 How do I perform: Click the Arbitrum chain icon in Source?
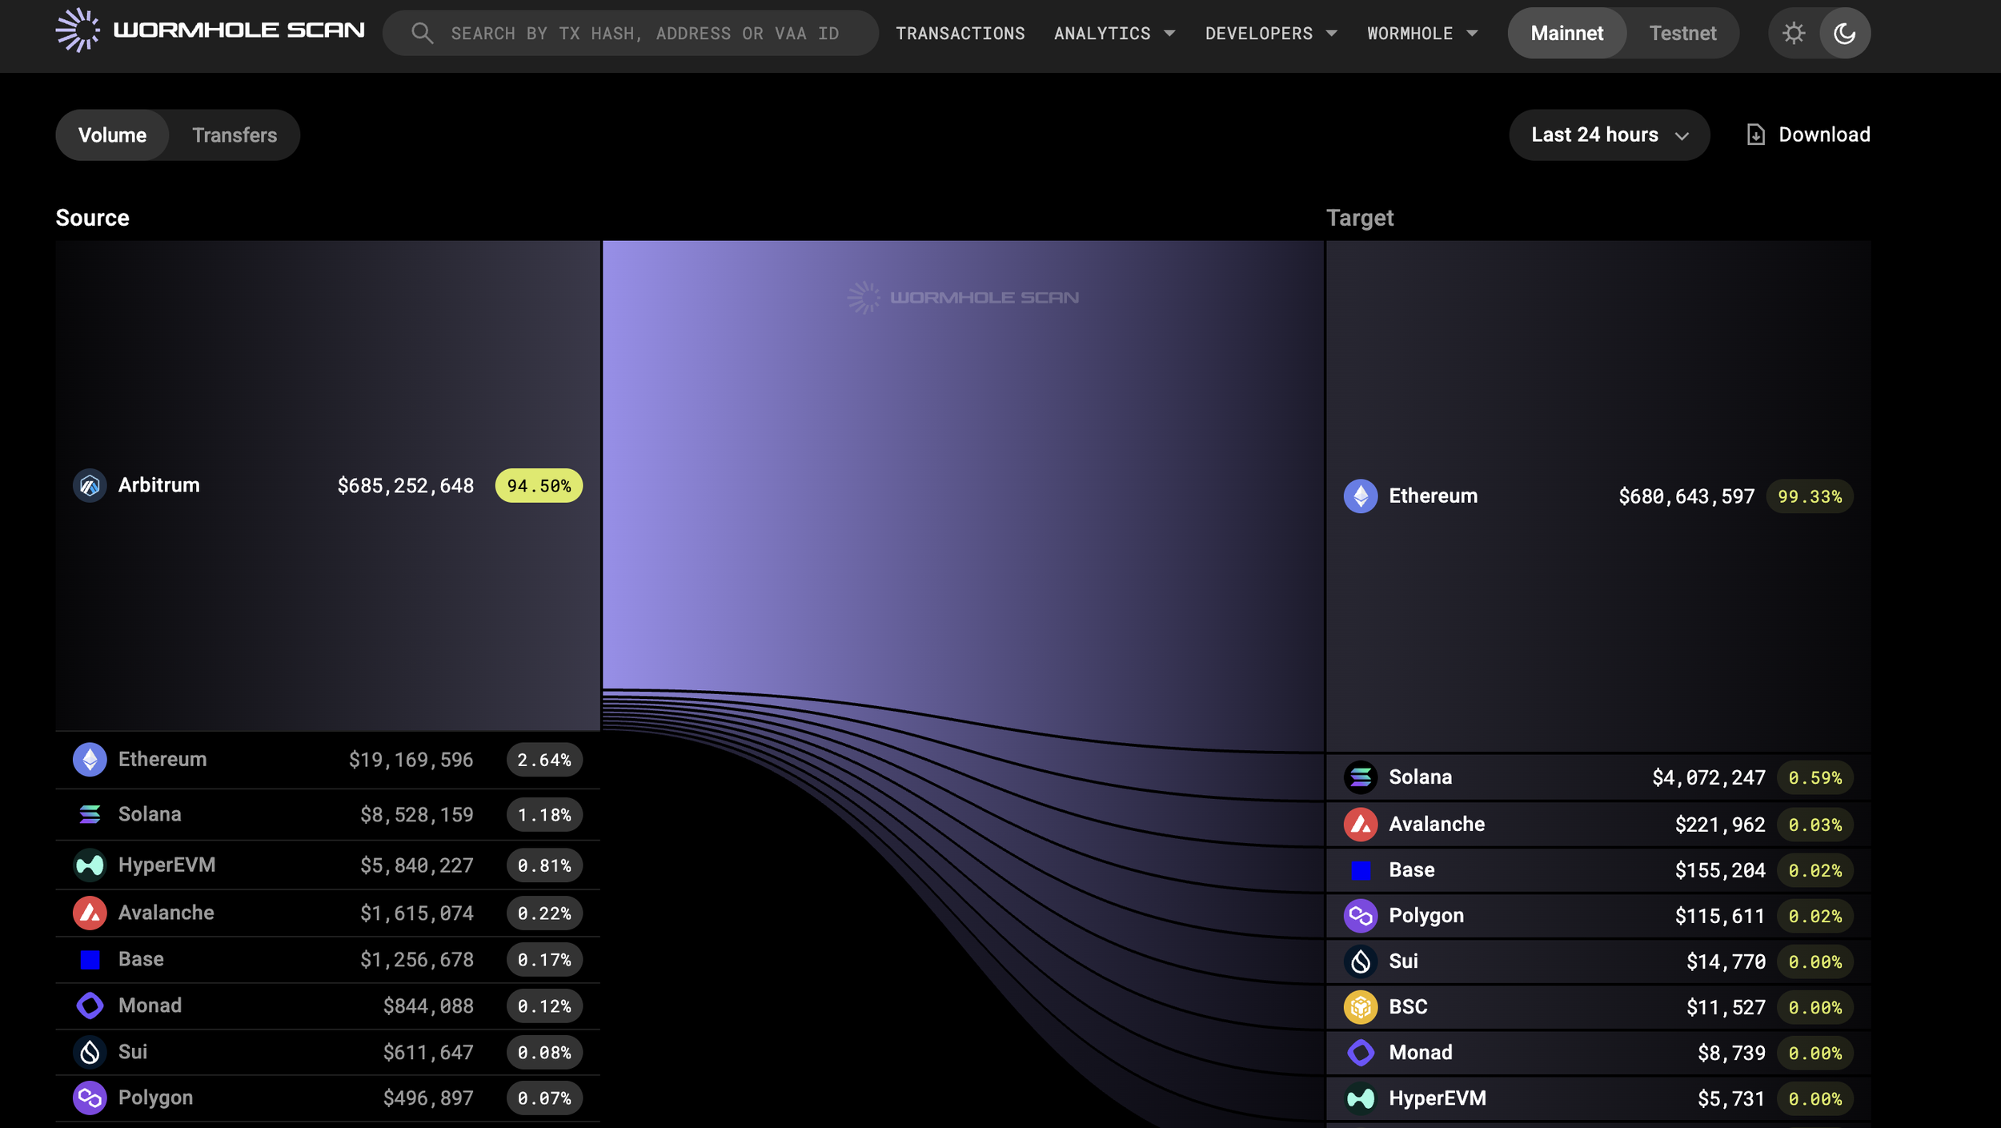[x=90, y=486]
